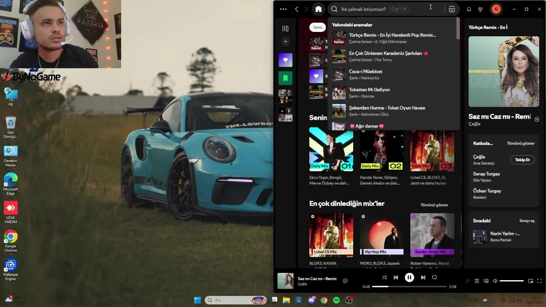546x307 pixels.
Task: Select the 'Tümü' filter chip
Action: pos(318,27)
